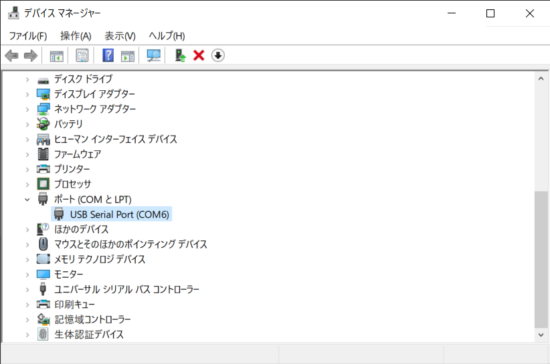Image resolution: width=550 pixels, height=364 pixels.
Task: Click the Properties toolbar icon
Action: tap(82, 55)
